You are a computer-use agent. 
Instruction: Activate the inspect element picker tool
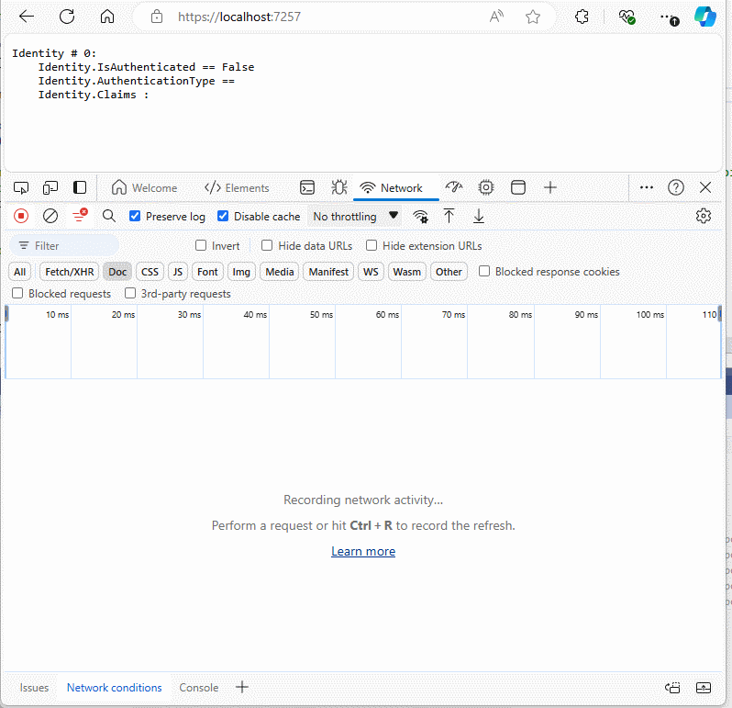pos(21,188)
